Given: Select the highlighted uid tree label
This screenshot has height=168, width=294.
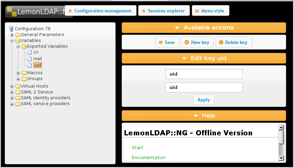Looking at the screenshot, I should click(38, 65).
